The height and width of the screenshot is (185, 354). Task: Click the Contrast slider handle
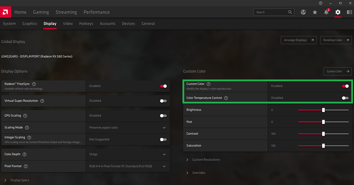click(323, 134)
